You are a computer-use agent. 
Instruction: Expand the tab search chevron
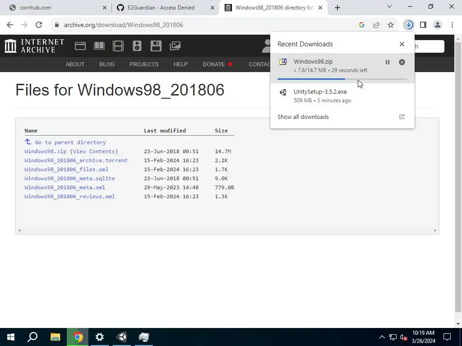[389, 6]
